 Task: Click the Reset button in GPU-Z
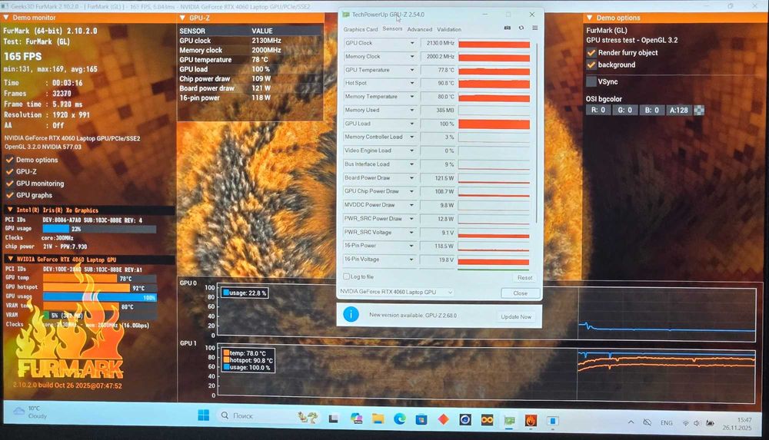pos(524,277)
